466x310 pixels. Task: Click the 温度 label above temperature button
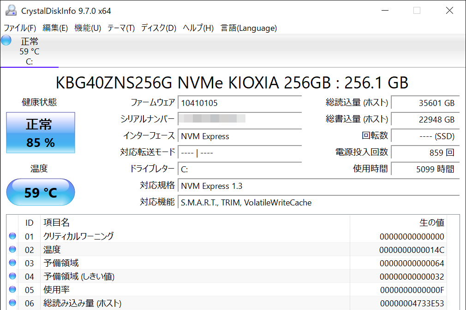pyautogui.click(x=39, y=169)
